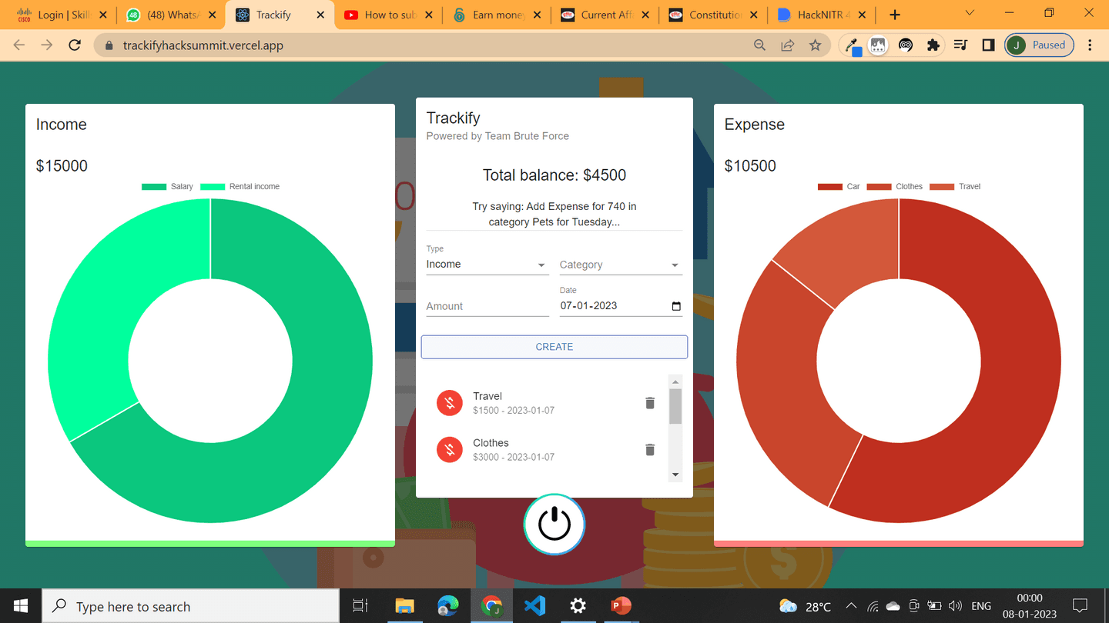Open the volume control in tray
This screenshot has height=623, width=1109.
point(956,606)
